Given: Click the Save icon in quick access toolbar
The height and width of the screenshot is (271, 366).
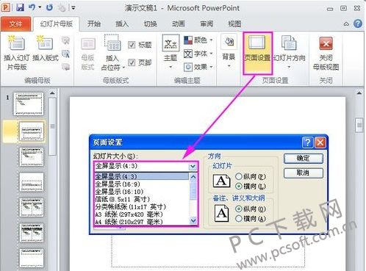Looking at the screenshot, I should pos(20,7).
